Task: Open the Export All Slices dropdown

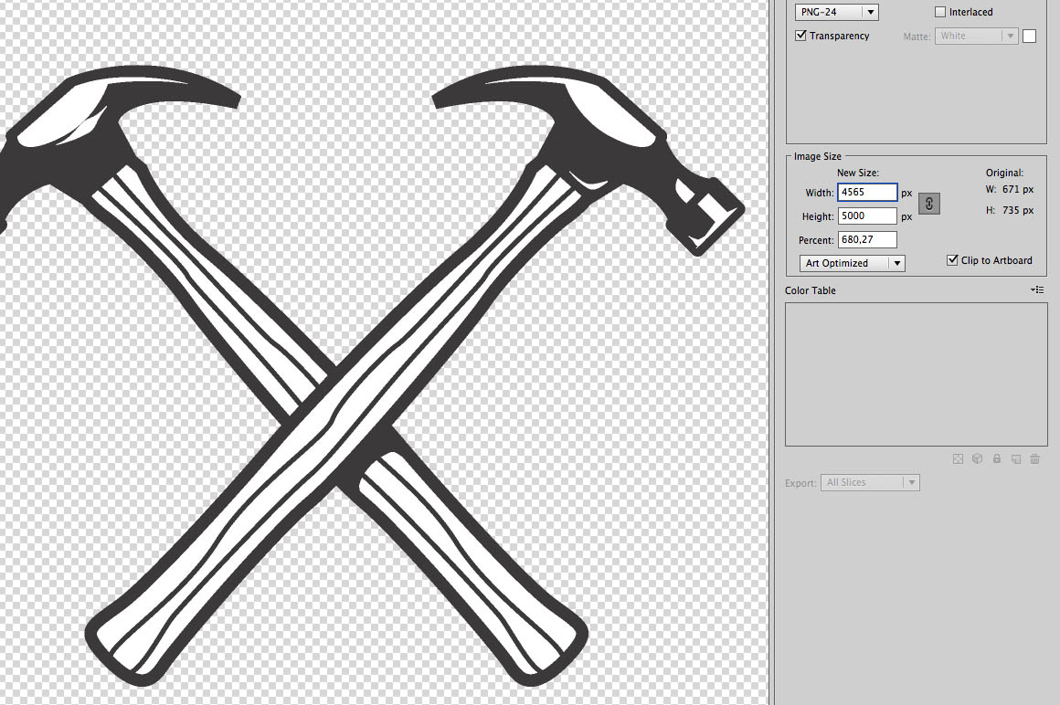Action: pos(870,482)
